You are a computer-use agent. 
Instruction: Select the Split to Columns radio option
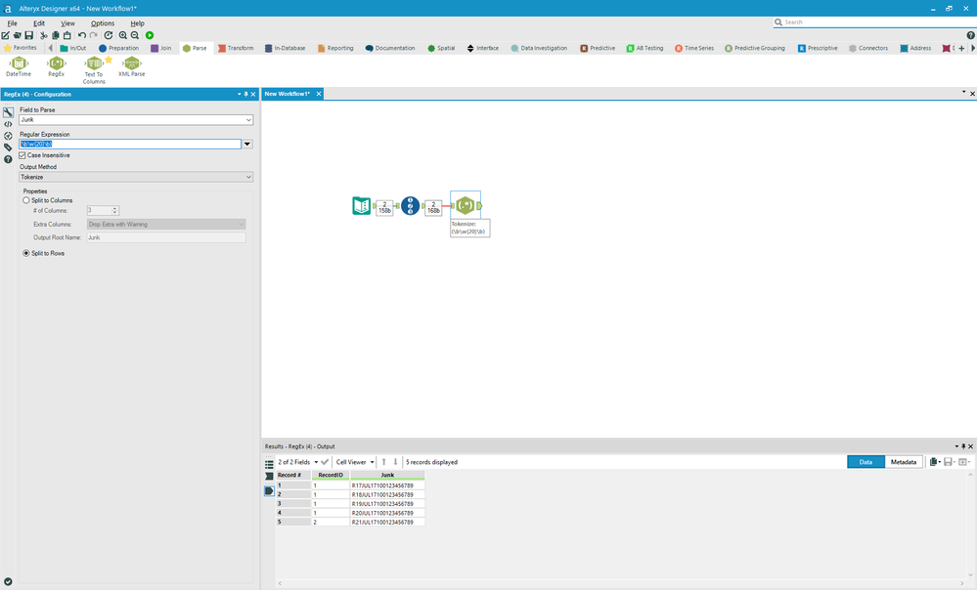[x=26, y=200]
